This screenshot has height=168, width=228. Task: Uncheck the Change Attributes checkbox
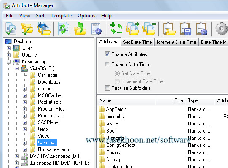(x=107, y=54)
